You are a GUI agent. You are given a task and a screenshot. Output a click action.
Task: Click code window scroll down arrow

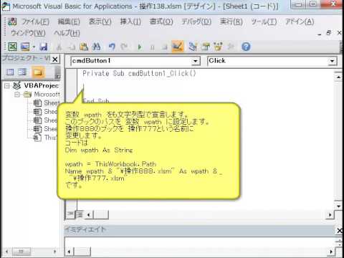(338, 206)
